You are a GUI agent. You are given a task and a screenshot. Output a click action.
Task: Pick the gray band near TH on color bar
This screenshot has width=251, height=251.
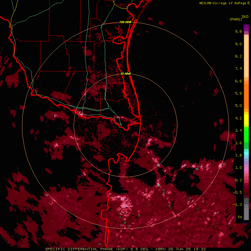(246, 214)
